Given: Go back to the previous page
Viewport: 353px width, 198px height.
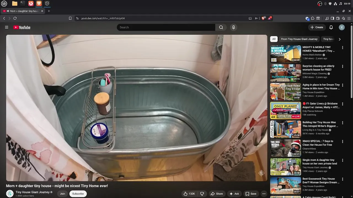Looking at the screenshot, I should click(4, 18).
